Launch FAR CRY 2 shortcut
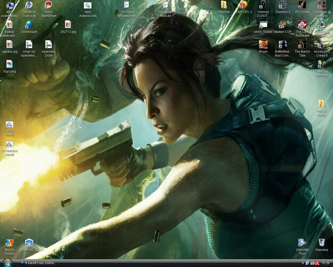Image resolution: width=333 pixels, height=267 pixels. point(243,5)
